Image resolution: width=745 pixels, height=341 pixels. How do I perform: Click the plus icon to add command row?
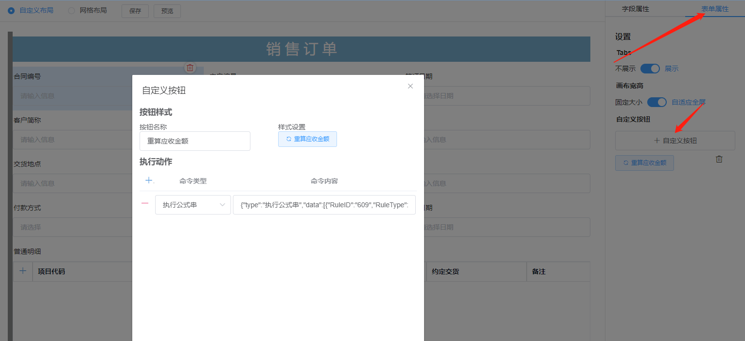tap(149, 180)
